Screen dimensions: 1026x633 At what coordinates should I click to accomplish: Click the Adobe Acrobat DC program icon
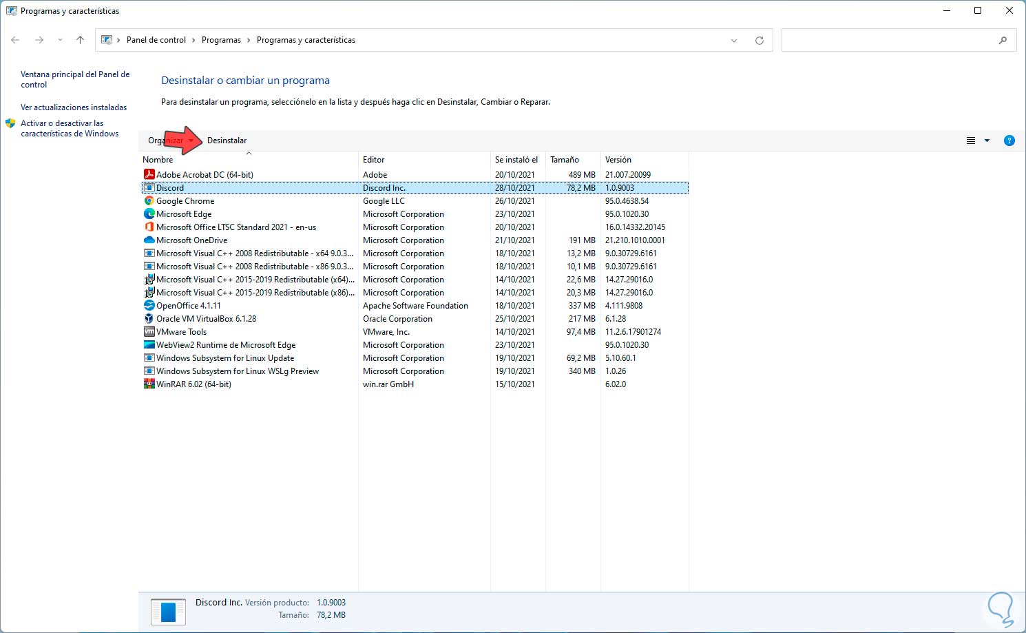149,175
